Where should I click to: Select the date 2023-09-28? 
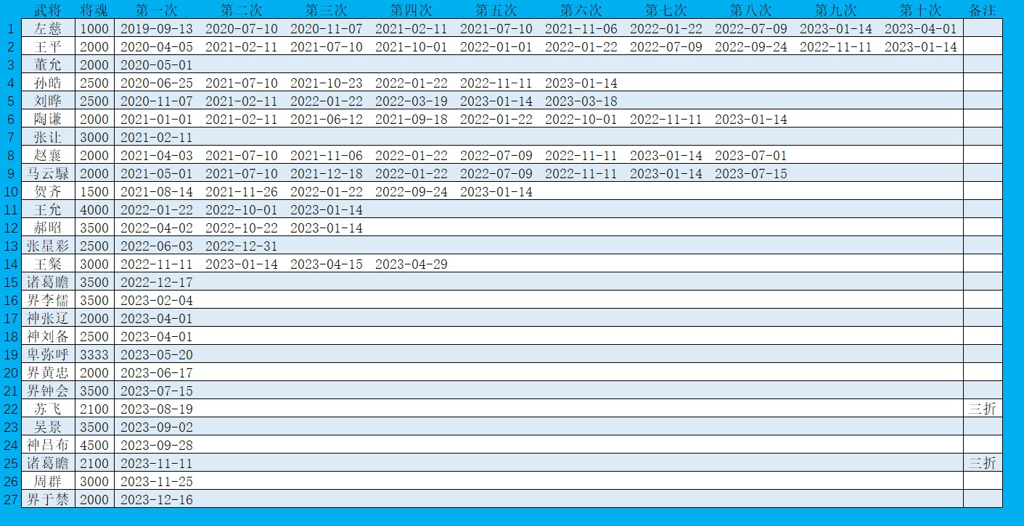click(157, 446)
